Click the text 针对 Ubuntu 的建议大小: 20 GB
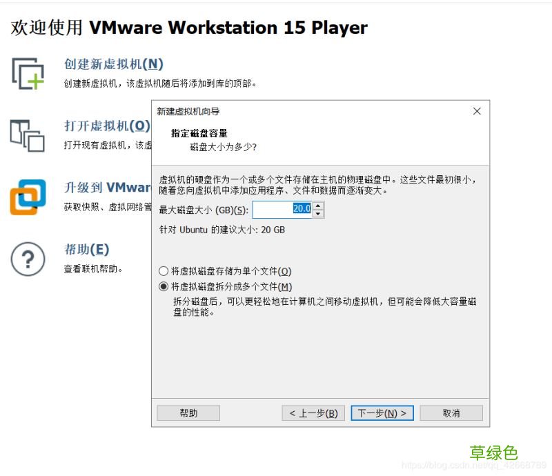Viewport: 552px width, 476px height. (222, 230)
